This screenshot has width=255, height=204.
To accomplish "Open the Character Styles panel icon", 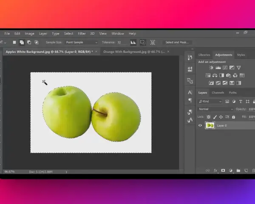I will coord(190,120).
